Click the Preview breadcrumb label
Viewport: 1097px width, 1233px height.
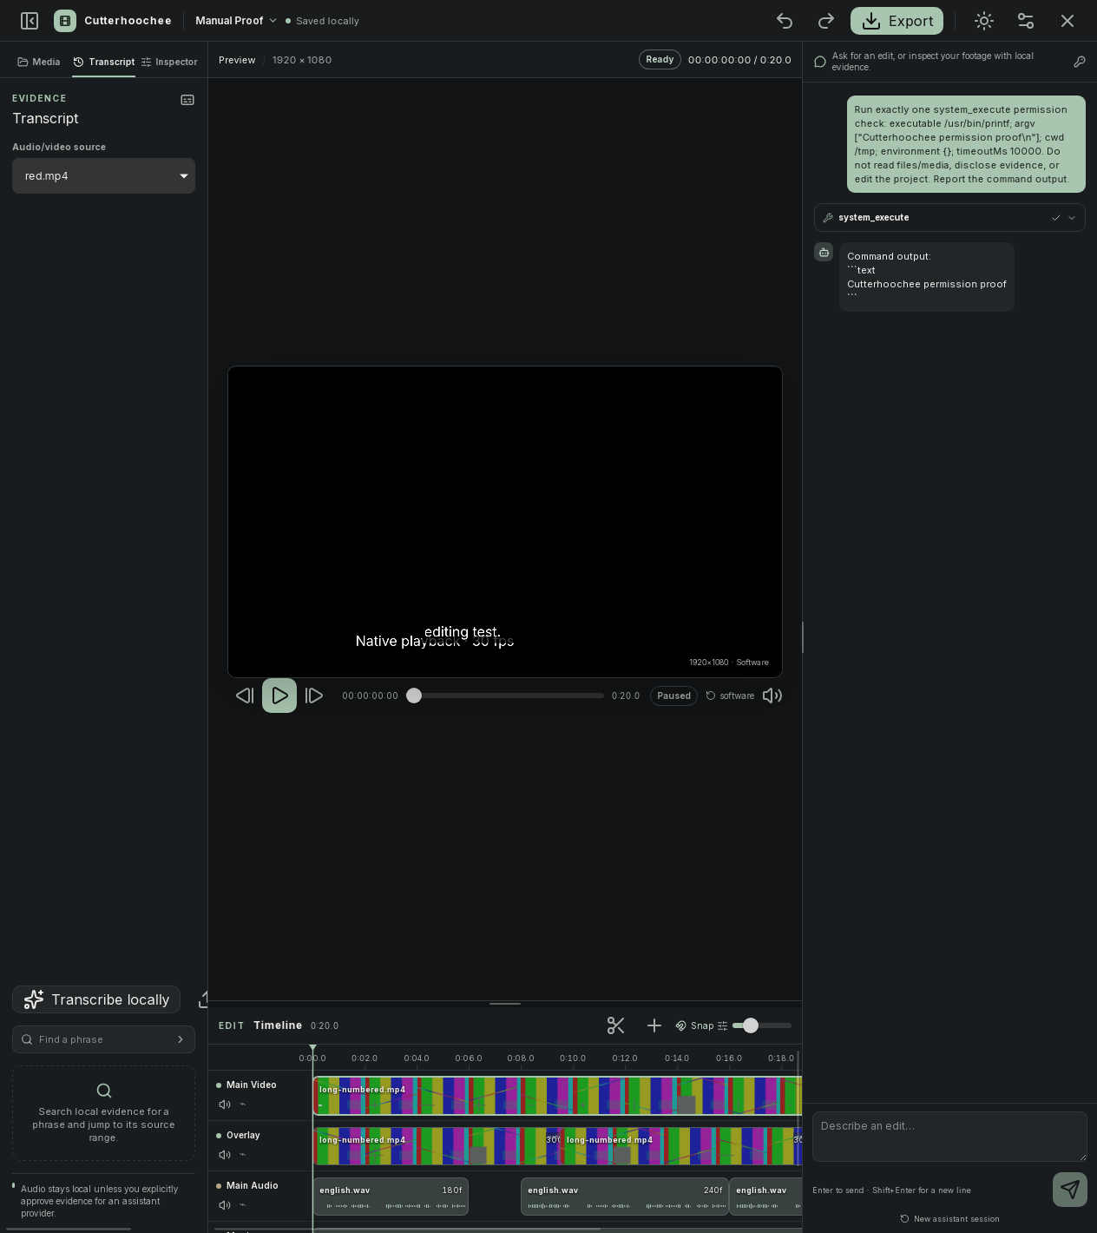237,60
